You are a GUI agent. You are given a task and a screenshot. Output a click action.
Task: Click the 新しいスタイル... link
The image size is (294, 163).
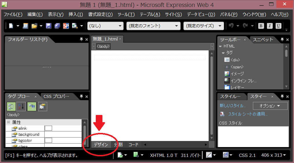tap(233, 106)
